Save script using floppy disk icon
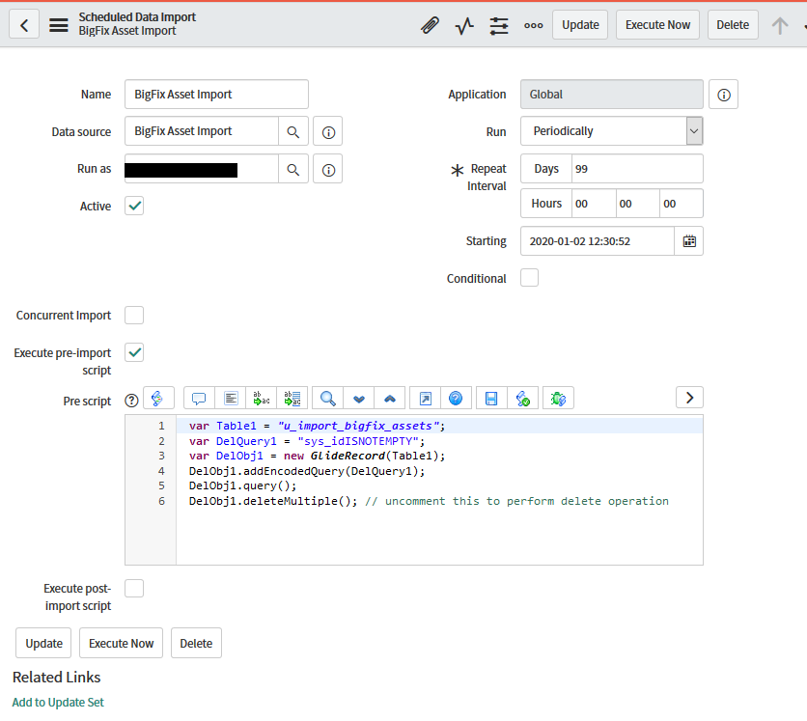 [491, 399]
